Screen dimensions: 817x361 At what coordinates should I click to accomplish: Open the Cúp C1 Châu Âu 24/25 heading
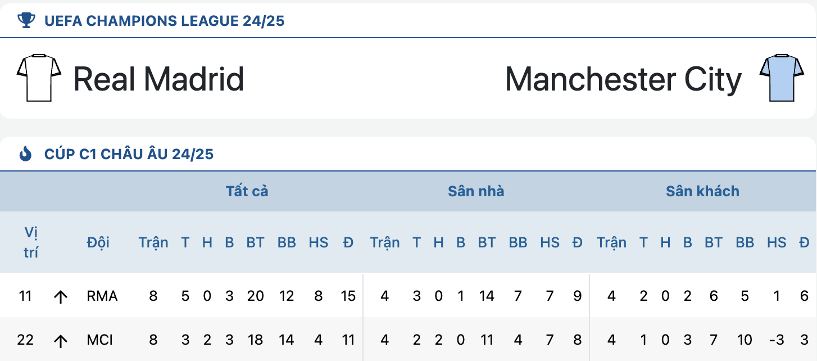[129, 154]
